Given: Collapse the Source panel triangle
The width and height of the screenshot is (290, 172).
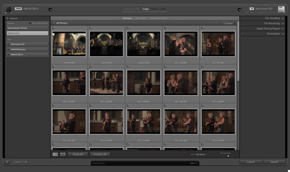Looking at the screenshot, I should [x=8, y=18].
